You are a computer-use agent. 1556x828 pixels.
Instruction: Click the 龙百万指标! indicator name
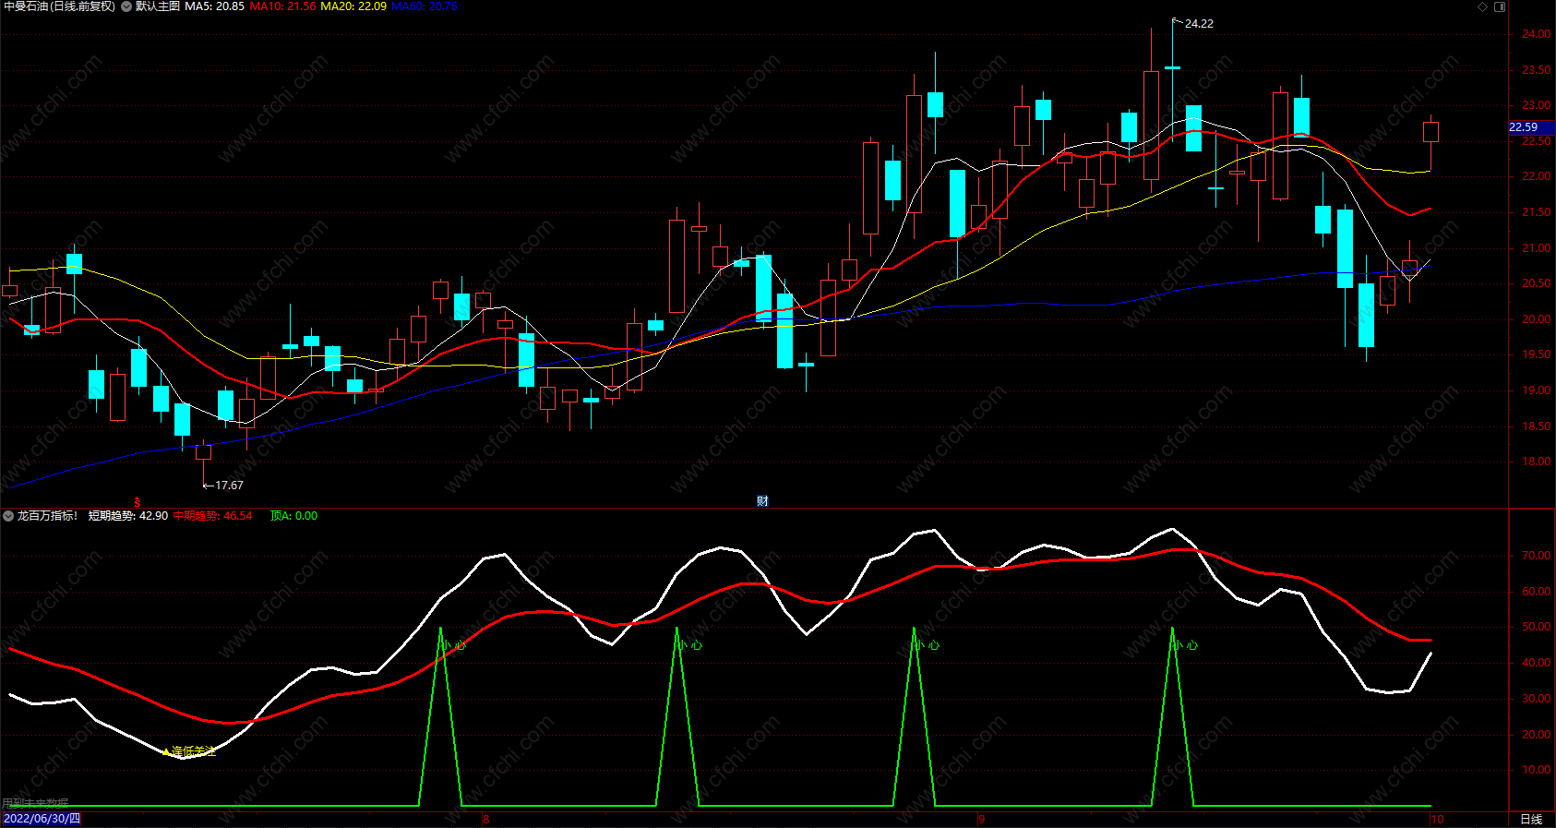pos(48,516)
